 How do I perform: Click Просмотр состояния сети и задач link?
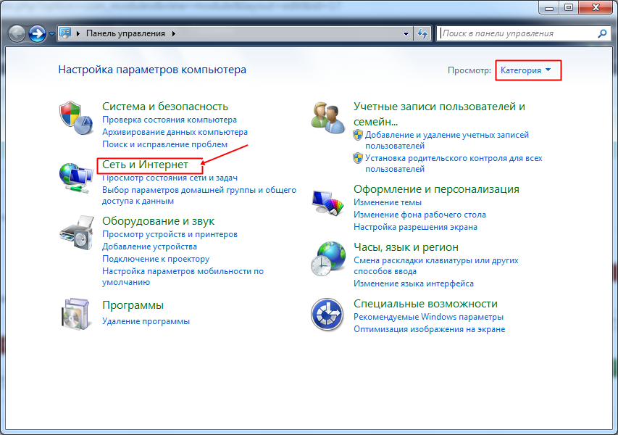click(170, 178)
